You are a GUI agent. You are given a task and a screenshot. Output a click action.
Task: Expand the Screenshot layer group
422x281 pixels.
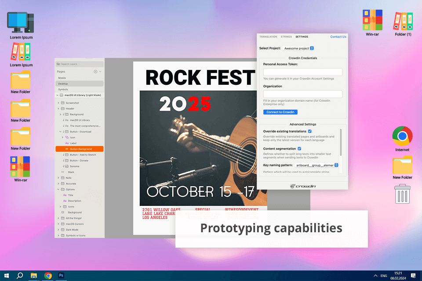[x=58, y=103]
